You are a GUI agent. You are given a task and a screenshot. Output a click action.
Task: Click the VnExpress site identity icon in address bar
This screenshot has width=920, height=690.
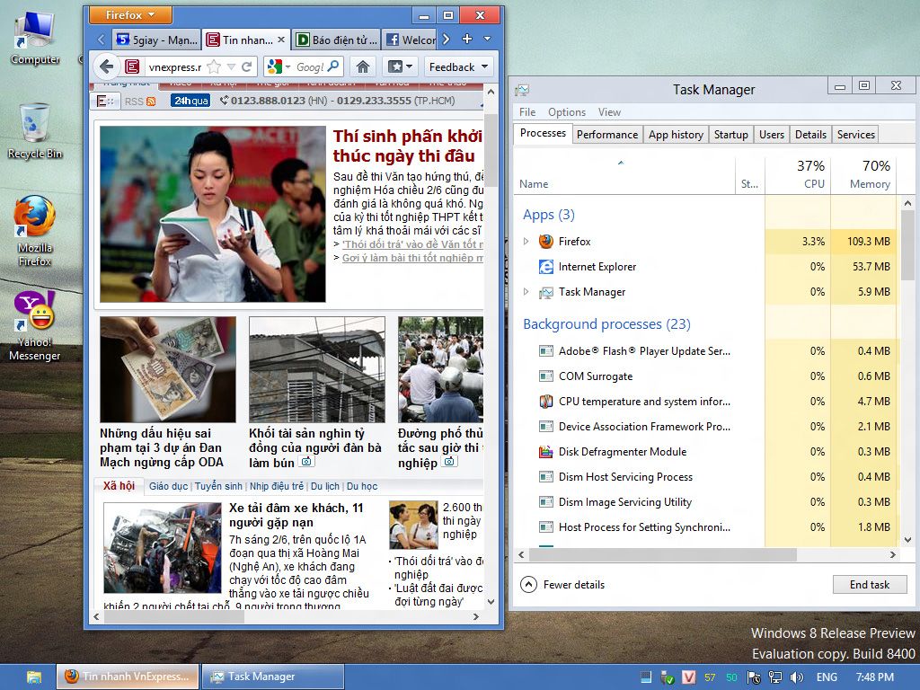[133, 66]
